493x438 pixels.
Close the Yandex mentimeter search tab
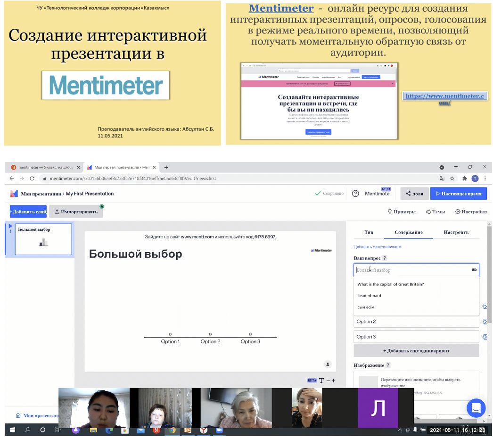(78, 168)
